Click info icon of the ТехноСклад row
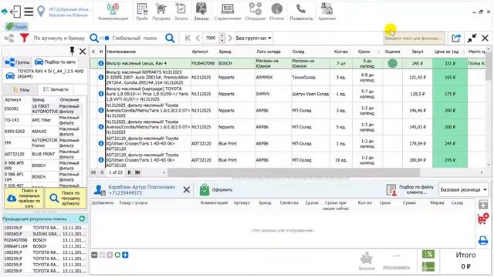Screen dimensions: 494x277 pyautogui.click(x=101, y=77)
